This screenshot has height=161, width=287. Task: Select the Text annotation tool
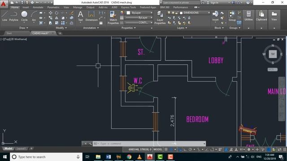pos(80,16)
